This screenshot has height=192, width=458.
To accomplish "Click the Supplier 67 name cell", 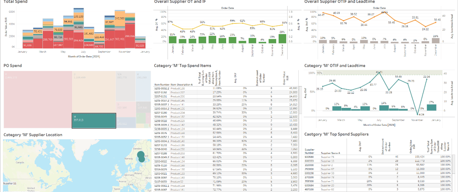I will point(327,169).
